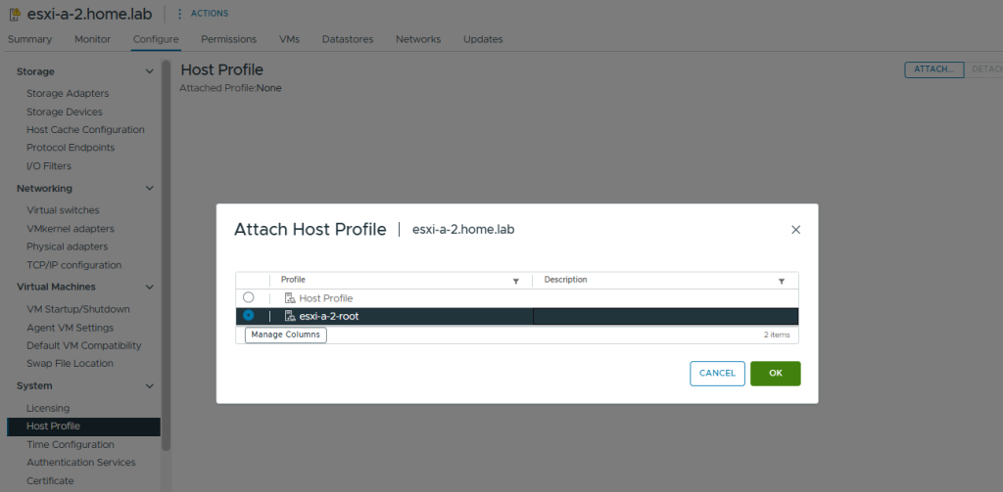
Task: Collapse the System section chevron
Action: pos(150,386)
